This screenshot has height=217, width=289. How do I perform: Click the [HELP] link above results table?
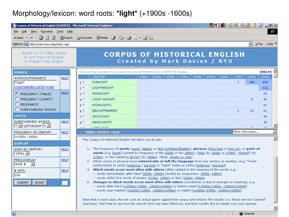click(266, 72)
